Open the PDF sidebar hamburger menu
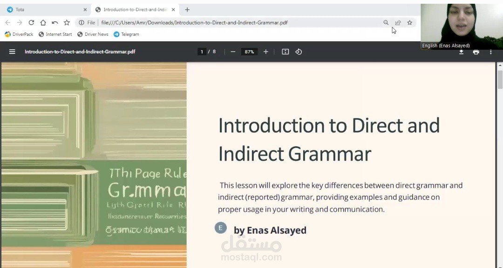 [12, 52]
